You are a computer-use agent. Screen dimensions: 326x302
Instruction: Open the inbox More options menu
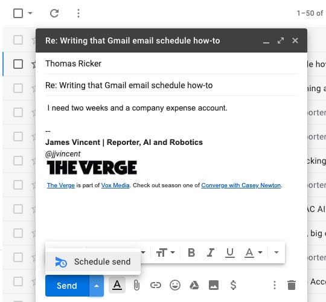(78, 13)
